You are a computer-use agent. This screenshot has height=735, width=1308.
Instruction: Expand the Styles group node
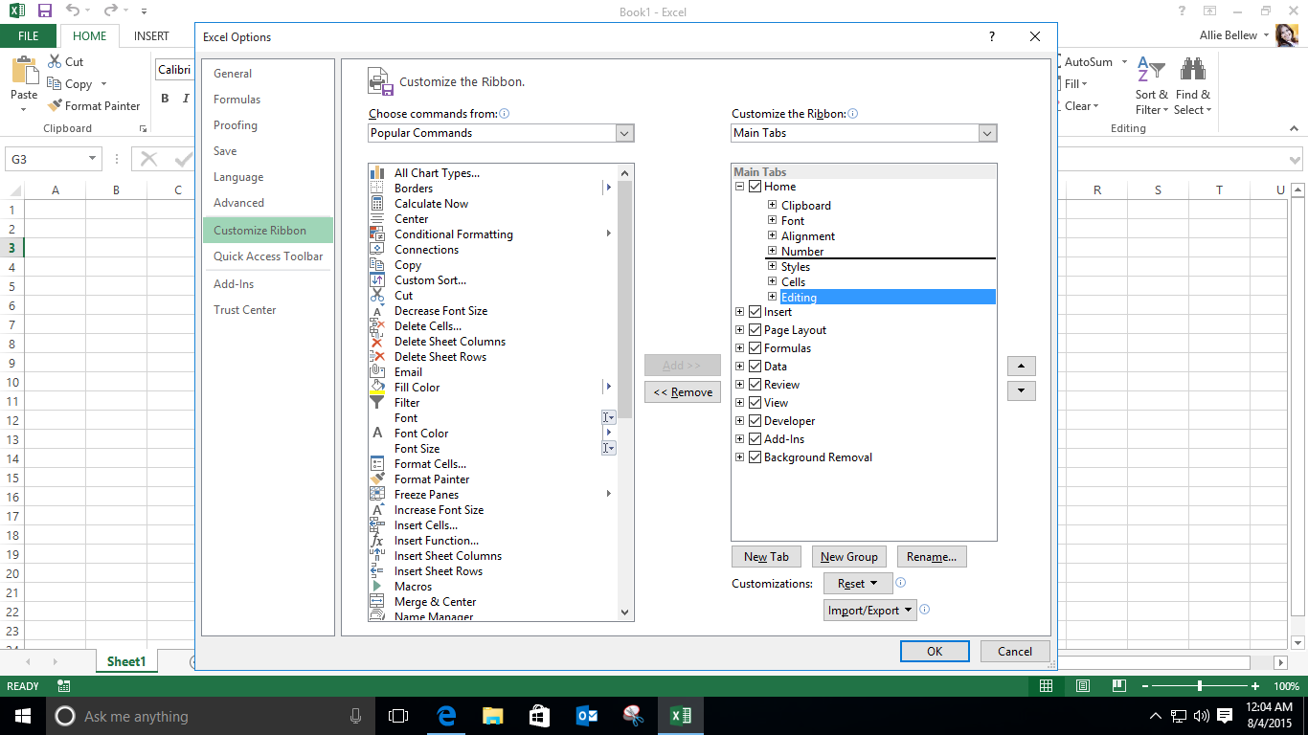772,266
